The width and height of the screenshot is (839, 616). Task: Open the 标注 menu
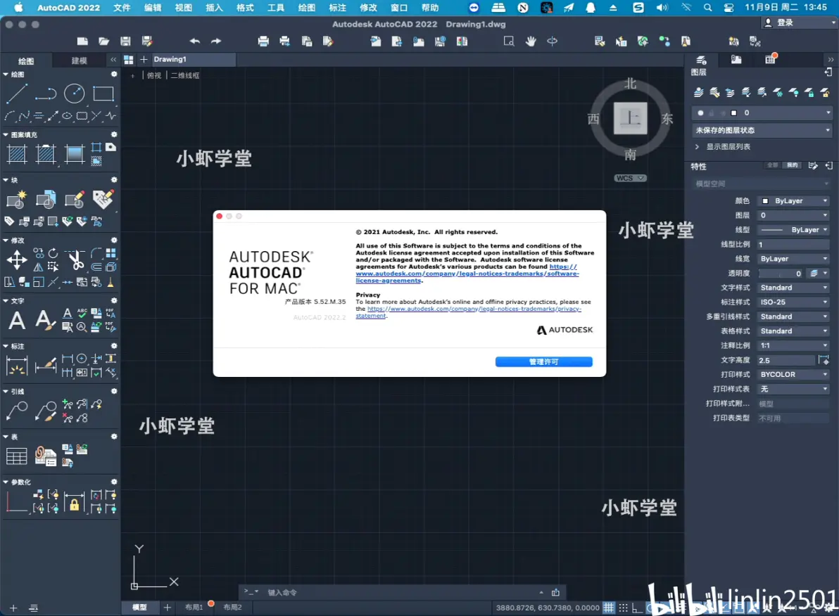337,8
